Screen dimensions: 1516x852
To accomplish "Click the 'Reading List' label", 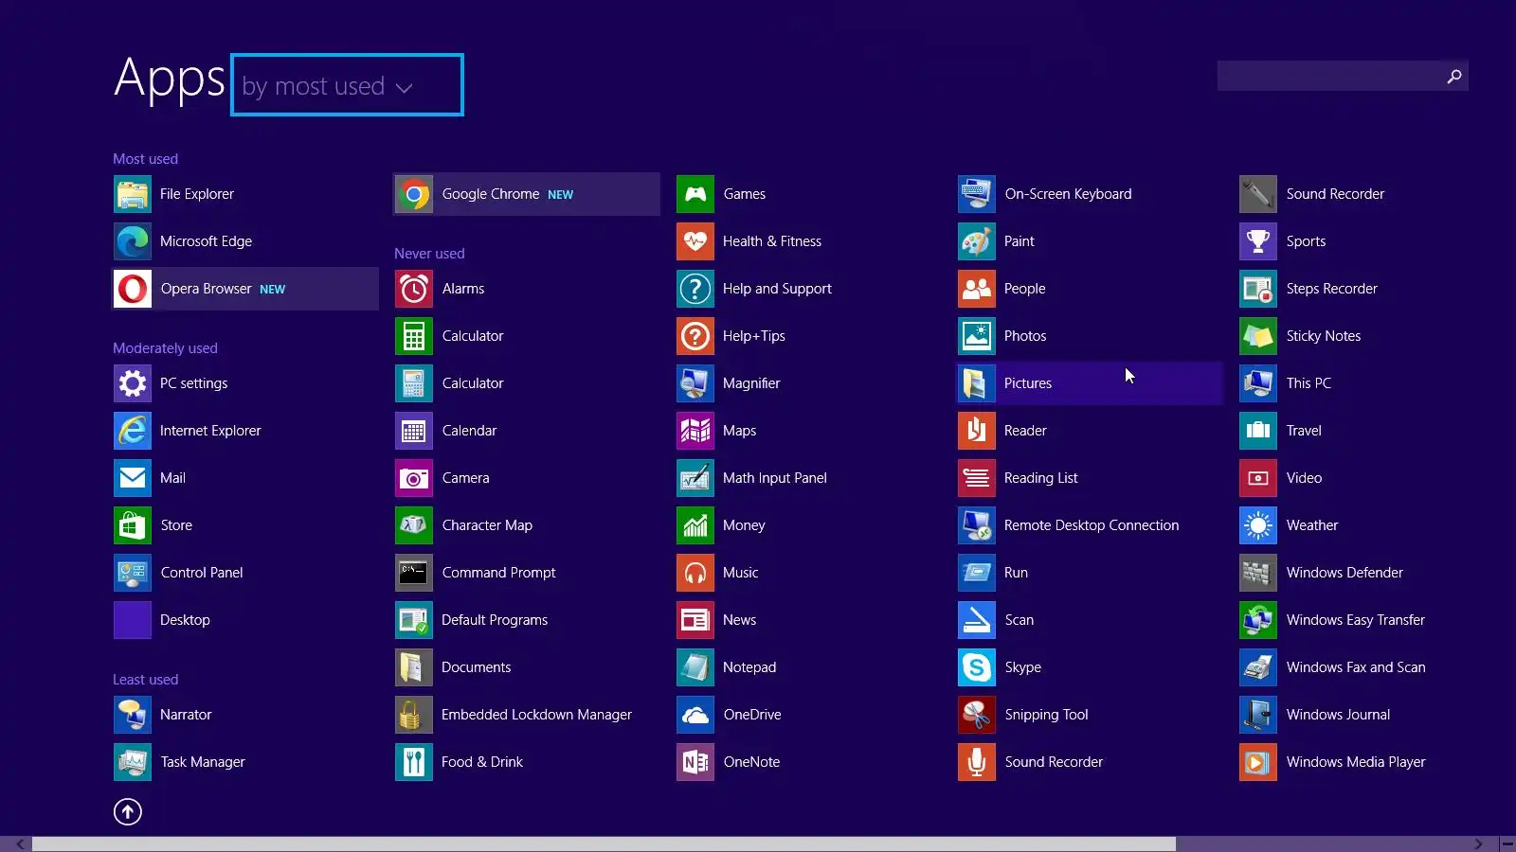I will point(1041,478).
